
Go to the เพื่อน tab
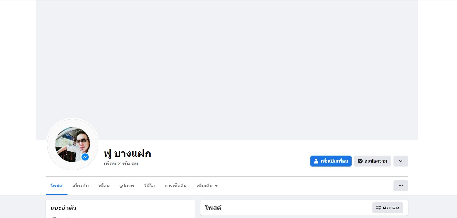click(x=104, y=186)
